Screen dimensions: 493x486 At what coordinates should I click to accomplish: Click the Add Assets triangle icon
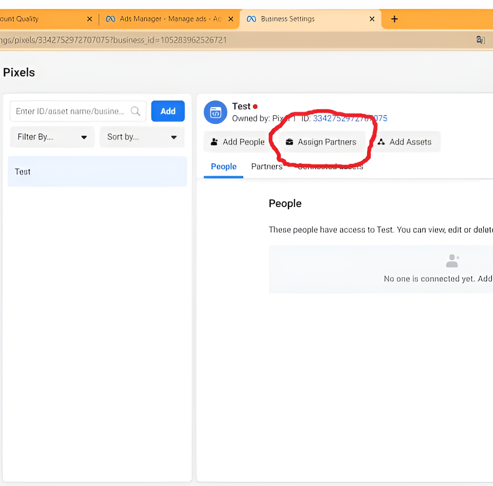(x=381, y=142)
